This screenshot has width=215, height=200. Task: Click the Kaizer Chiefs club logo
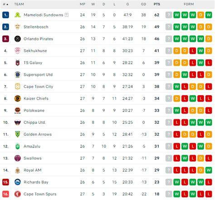point(18,98)
